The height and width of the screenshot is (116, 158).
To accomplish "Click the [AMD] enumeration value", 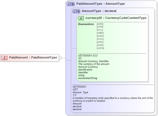I will (100, 33).
